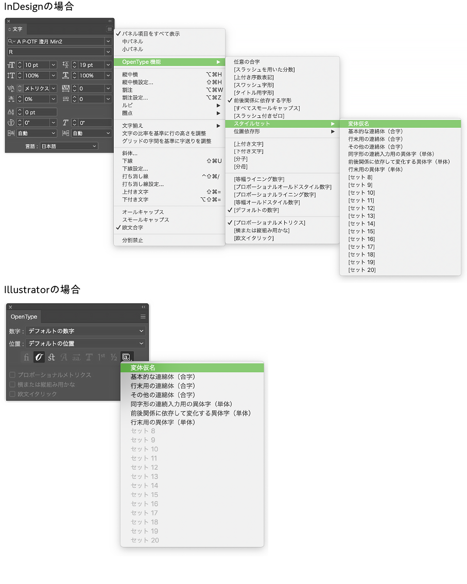
Task: Open the メトリクス kerning dropdown
Action: [53, 88]
